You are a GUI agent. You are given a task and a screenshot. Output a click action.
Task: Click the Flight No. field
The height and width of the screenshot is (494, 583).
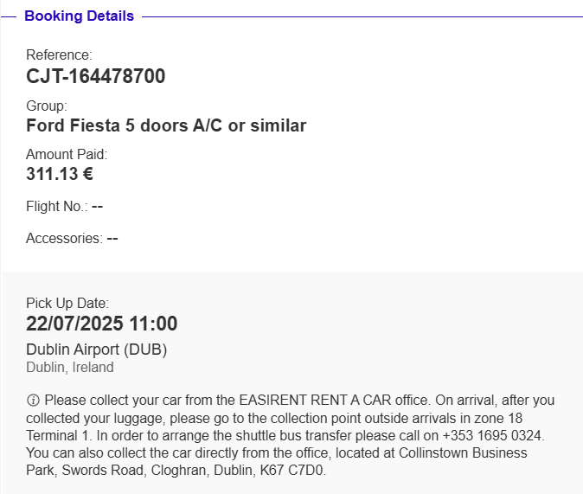click(64, 206)
